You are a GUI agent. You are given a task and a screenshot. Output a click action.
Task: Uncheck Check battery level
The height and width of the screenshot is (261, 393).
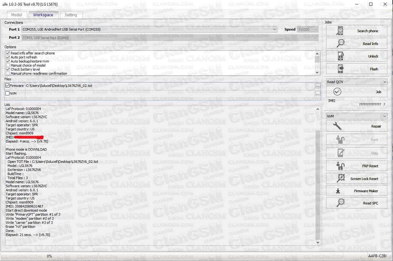pos(8,69)
